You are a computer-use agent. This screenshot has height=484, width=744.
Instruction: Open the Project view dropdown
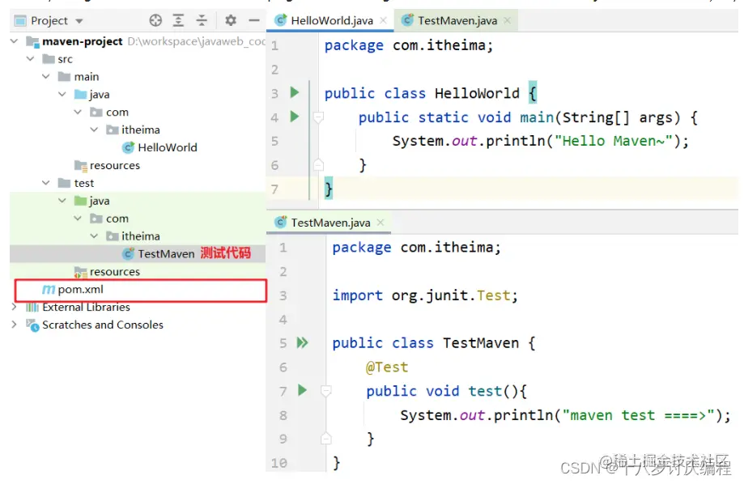[79, 21]
